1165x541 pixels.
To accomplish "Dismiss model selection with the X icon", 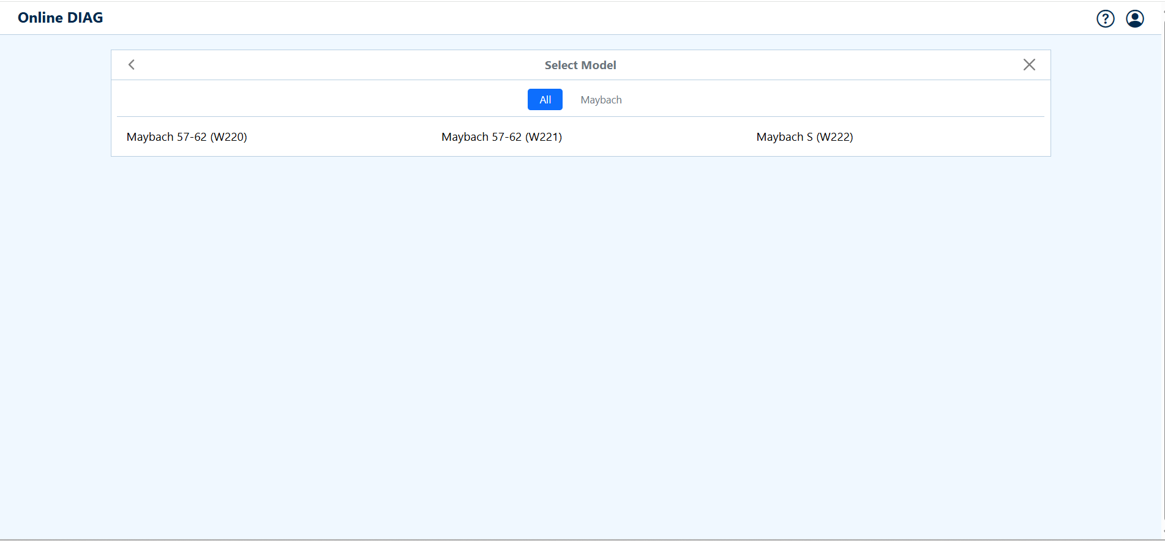I will (1028, 65).
